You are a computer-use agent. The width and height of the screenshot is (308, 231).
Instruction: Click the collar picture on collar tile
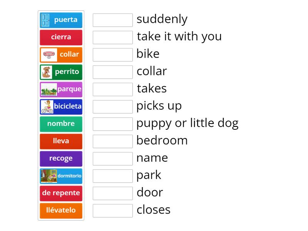(49, 55)
